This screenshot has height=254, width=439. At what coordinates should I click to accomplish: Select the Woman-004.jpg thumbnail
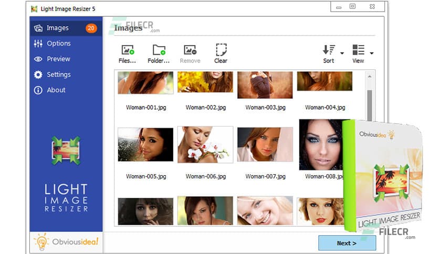click(325, 81)
